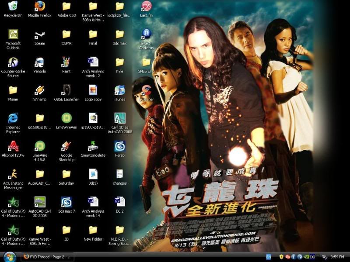Image resolution: width=350 pixels, height=262 pixels.
Task: Launch 3ds max 7
Action: [x=66, y=202]
